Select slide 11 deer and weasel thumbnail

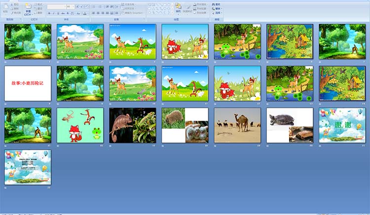pyautogui.click(x=185, y=84)
